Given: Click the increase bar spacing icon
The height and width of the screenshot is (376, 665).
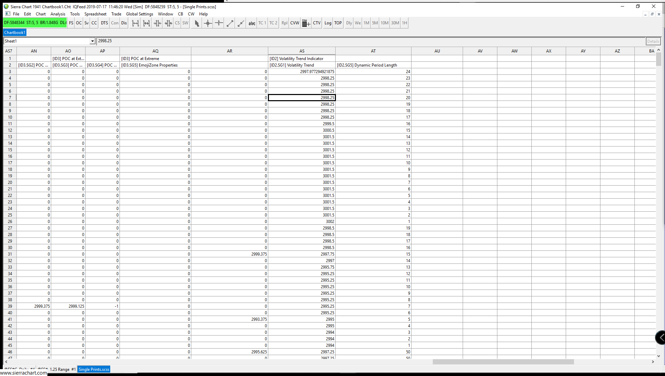Looking at the screenshot, I should pyautogui.click(x=135, y=23).
